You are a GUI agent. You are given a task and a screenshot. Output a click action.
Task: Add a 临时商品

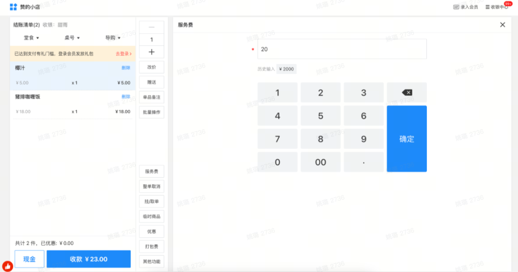[x=151, y=217]
